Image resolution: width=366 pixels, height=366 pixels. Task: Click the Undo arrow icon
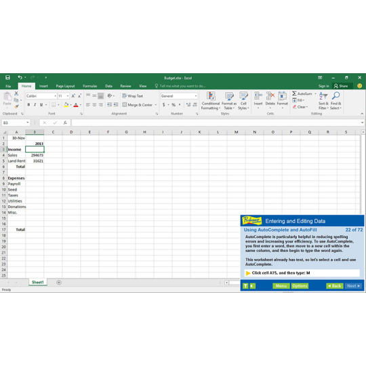pos(20,77)
